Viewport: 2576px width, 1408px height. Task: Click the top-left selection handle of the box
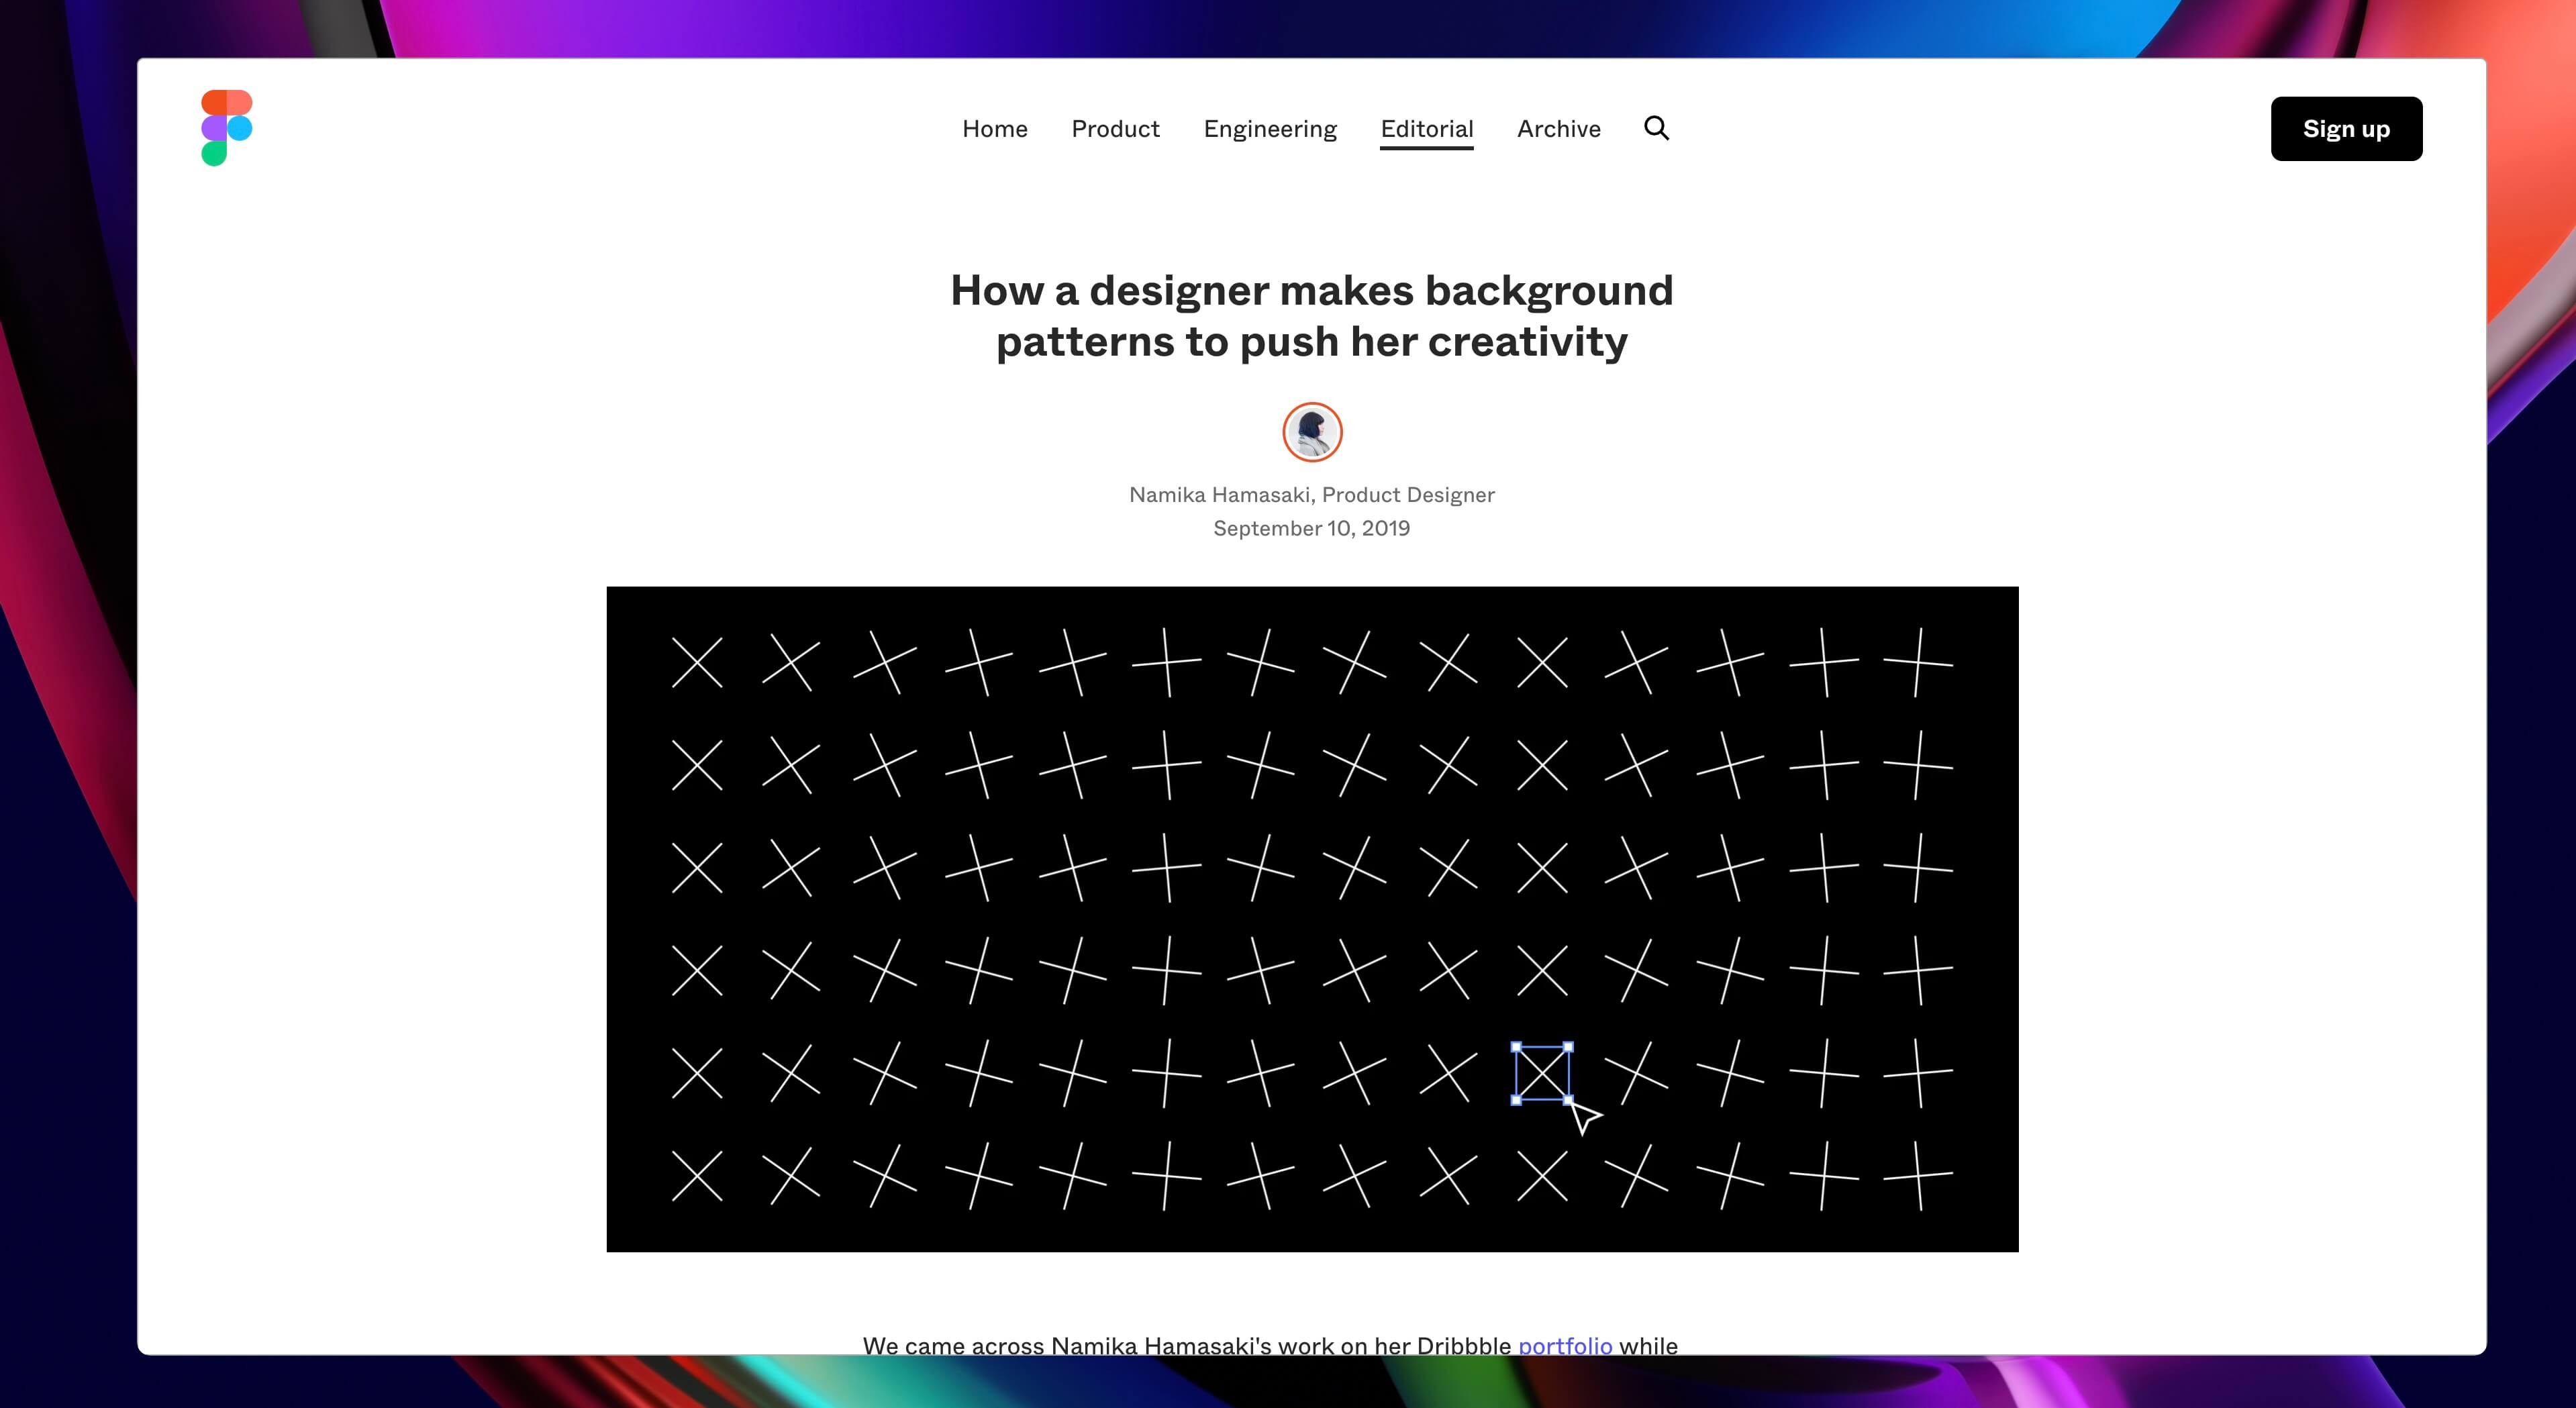click(1516, 1047)
